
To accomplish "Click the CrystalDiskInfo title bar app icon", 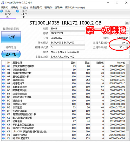I will pos(2,3).
